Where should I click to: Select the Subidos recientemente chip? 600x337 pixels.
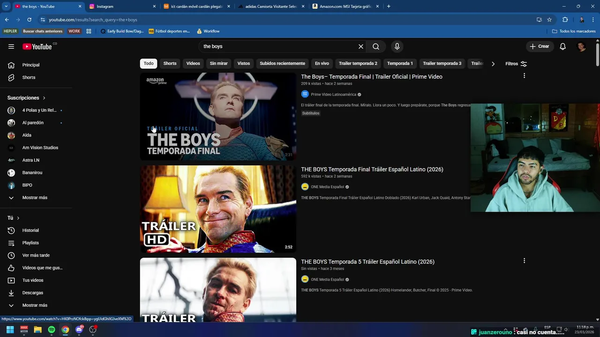pos(282,64)
